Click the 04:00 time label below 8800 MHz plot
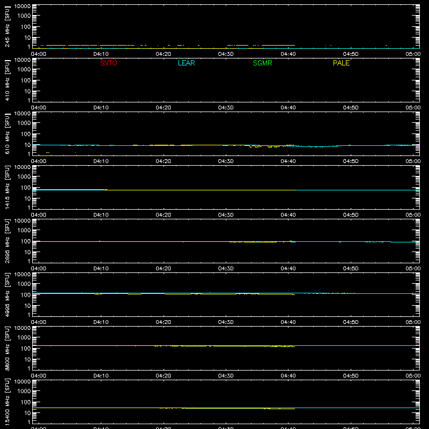 (x=39, y=376)
